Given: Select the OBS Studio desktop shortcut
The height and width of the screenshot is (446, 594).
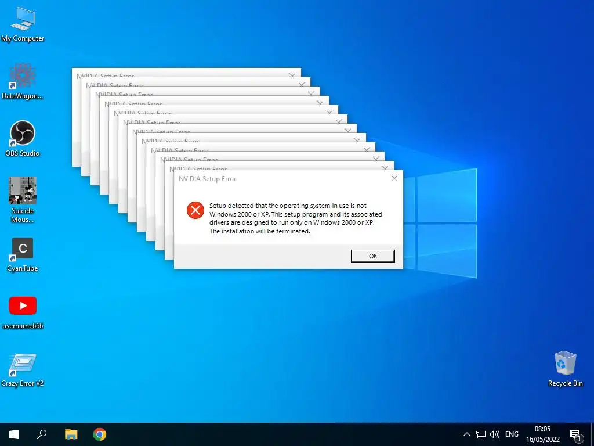Looking at the screenshot, I should tap(23, 138).
